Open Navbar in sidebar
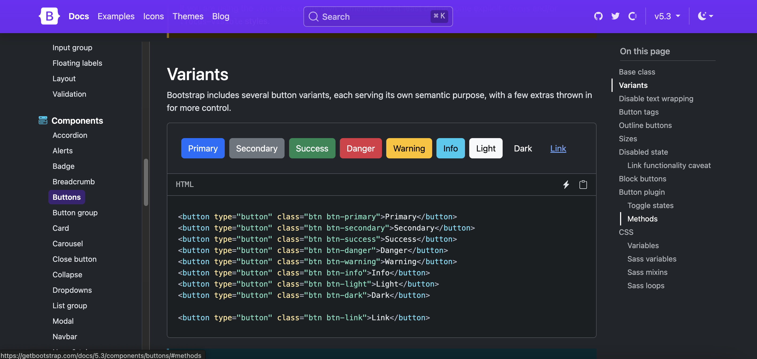 [65, 336]
